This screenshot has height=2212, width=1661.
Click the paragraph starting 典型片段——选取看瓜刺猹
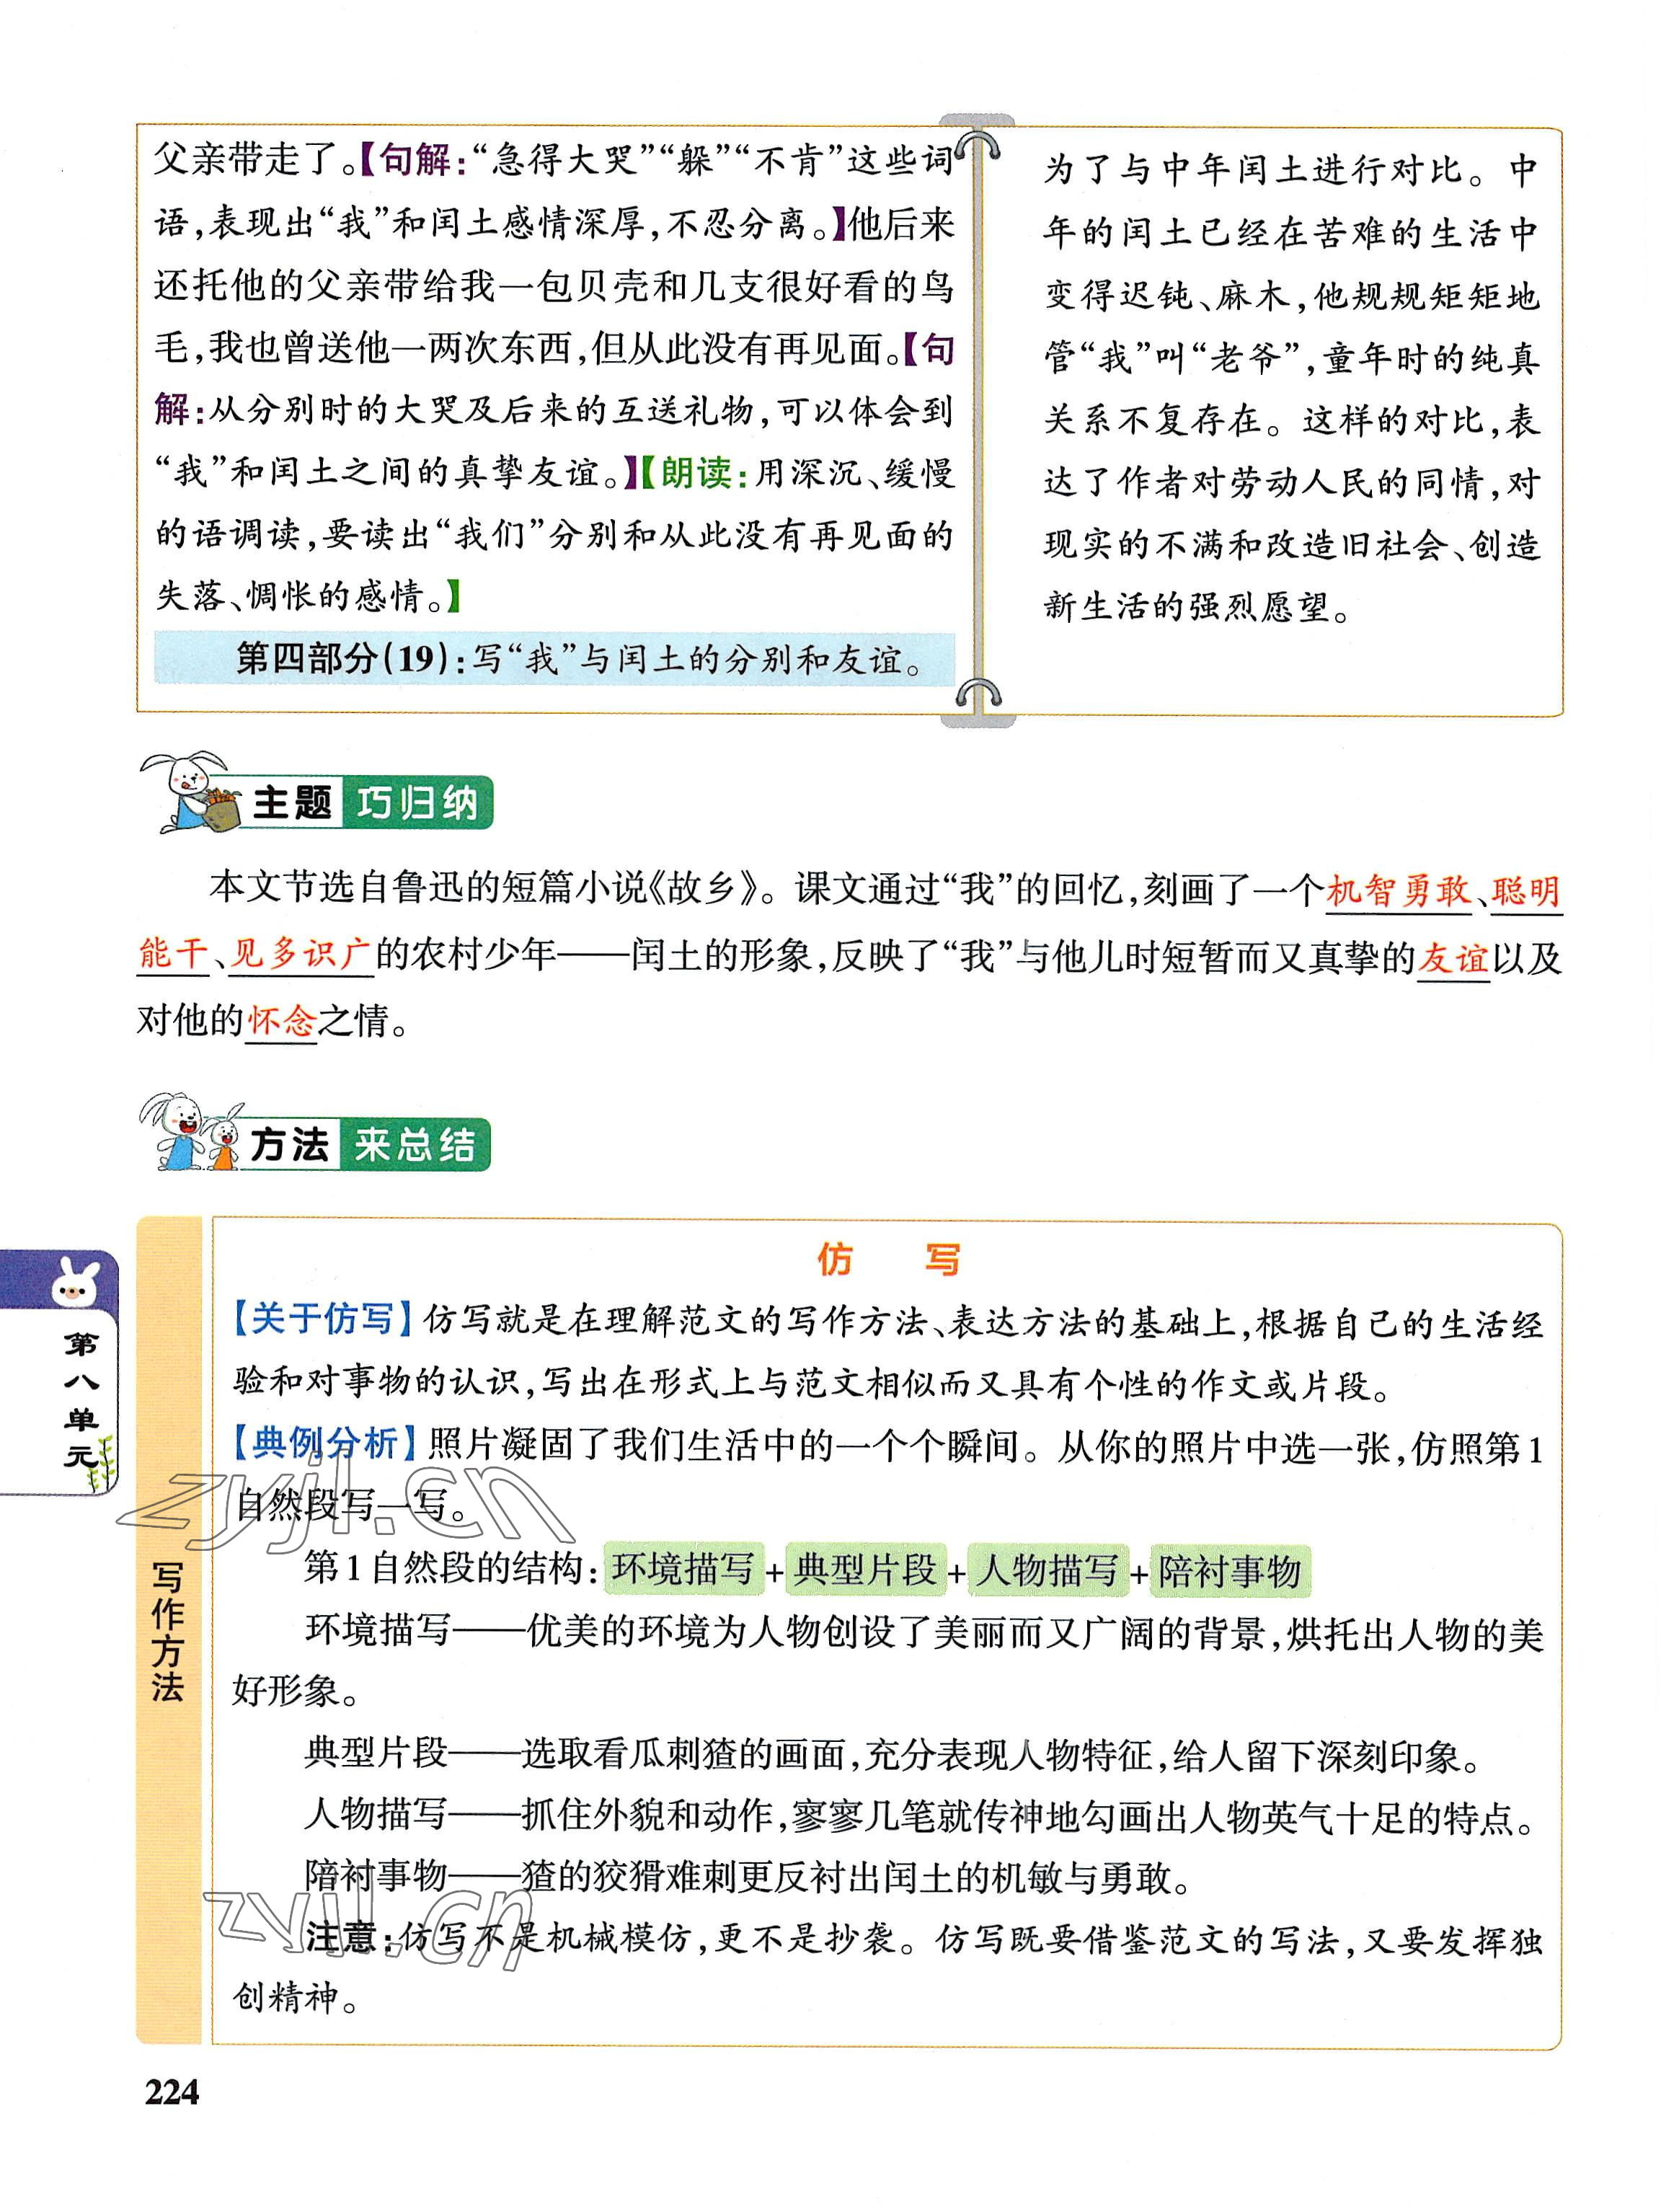tap(893, 1755)
